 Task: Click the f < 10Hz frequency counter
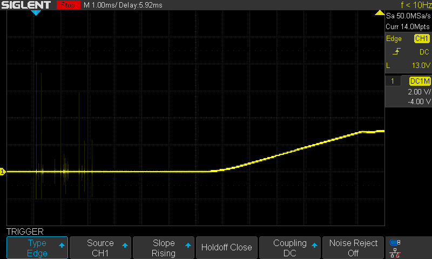tap(416, 5)
